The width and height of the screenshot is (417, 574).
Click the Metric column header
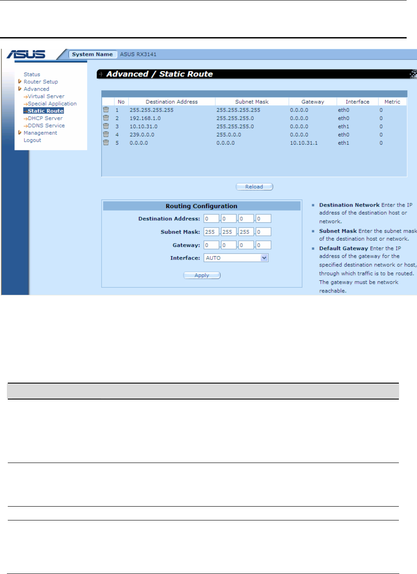point(392,102)
